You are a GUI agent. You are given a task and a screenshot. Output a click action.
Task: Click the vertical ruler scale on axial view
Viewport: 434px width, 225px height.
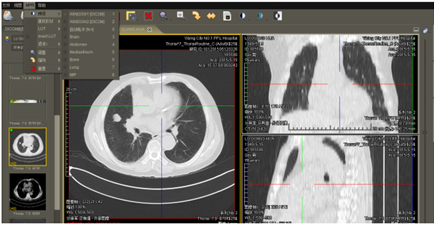(67, 134)
